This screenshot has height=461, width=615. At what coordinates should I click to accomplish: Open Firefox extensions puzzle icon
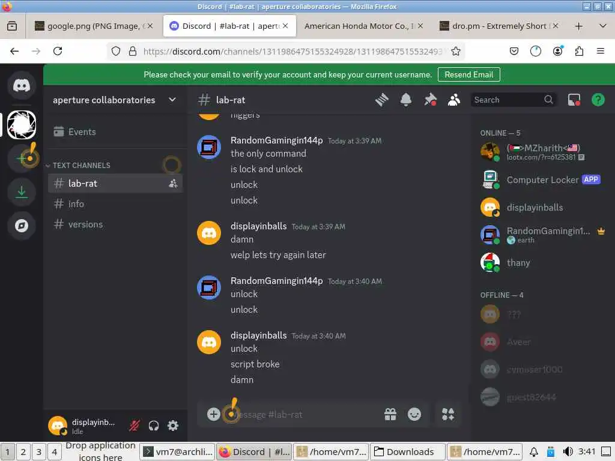(x=580, y=51)
